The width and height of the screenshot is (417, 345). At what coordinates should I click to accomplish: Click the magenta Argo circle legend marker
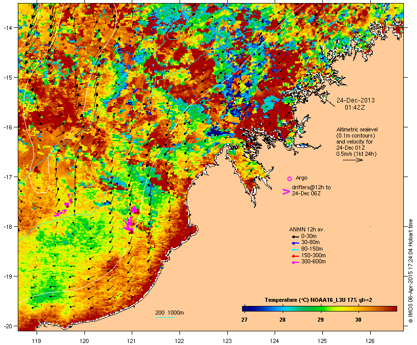coord(289,179)
